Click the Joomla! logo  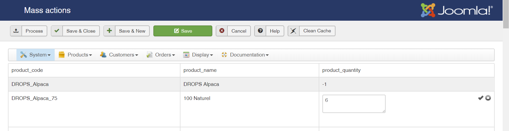pos(456,10)
